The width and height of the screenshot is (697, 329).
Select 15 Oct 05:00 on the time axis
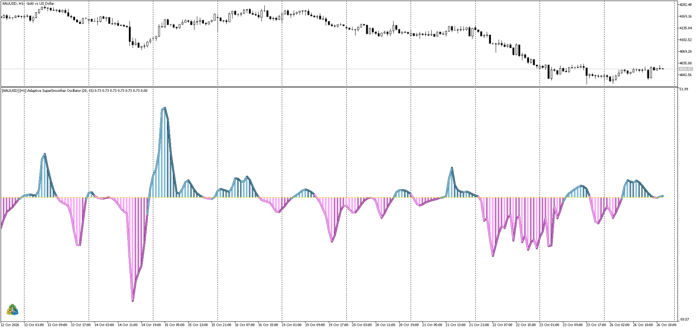coord(173,325)
